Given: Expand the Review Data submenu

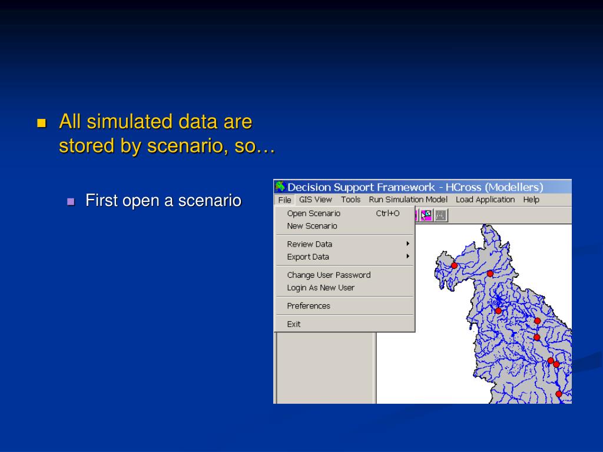Looking at the screenshot, I should 345,244.
